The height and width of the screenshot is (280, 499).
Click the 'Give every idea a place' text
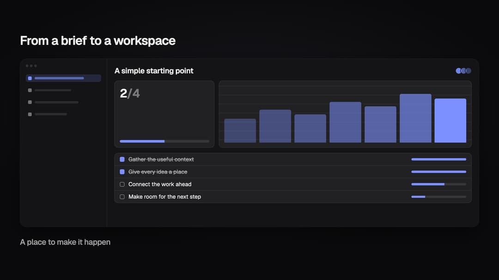click(158, 172)
